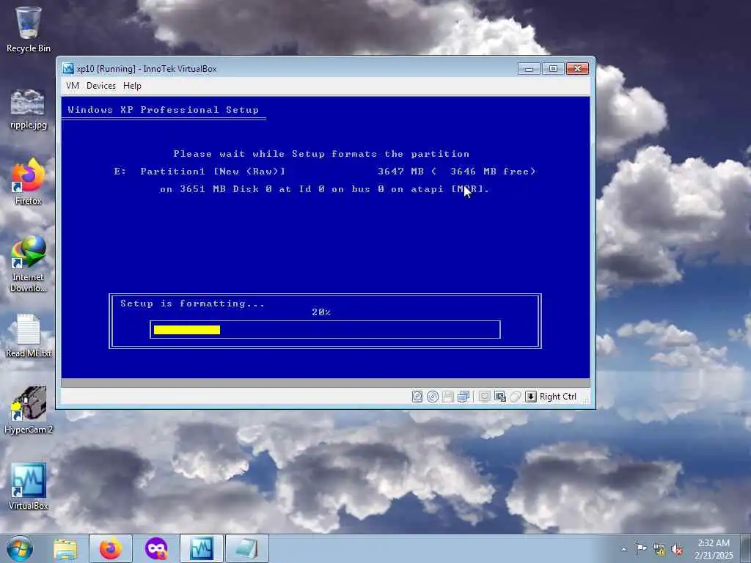Click the network tray icon
Image resolution: width=751 pixels, height=563 pixels.
659,550
